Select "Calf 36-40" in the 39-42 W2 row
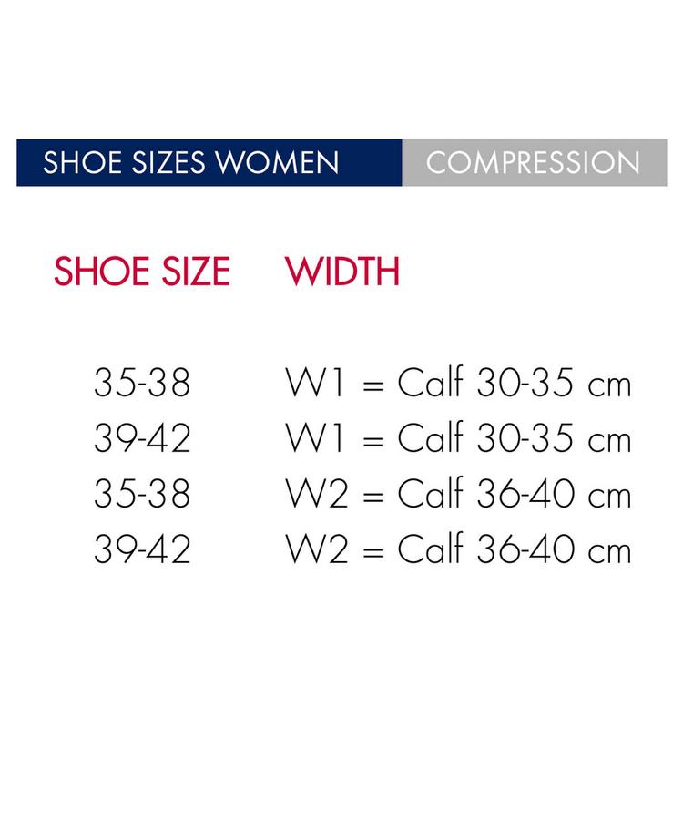This screenshot has height=821, width=683. pyautogui.click(x=486, y=550)
